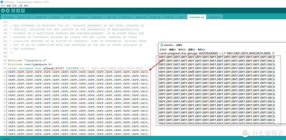The width and height of the screenshot is (286, 140).
Task: Switch to the epd2in13.cpp tab
Action: [x=24, y=17]
